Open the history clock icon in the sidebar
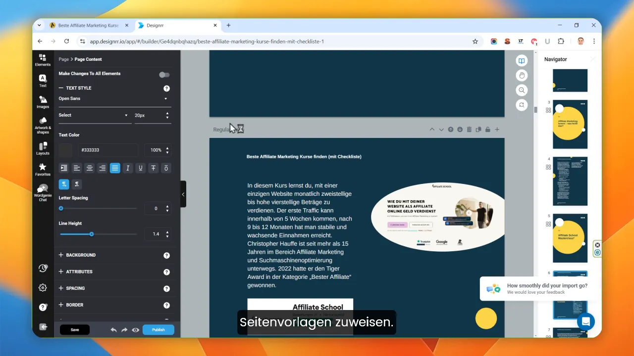634x356 pixels. 43,268
